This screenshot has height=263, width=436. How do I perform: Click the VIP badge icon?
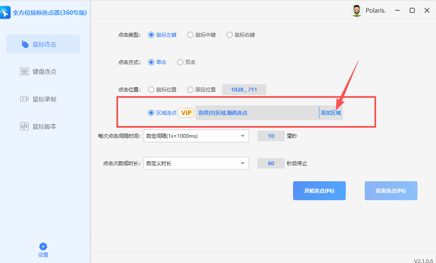click(x=186, y=113)
